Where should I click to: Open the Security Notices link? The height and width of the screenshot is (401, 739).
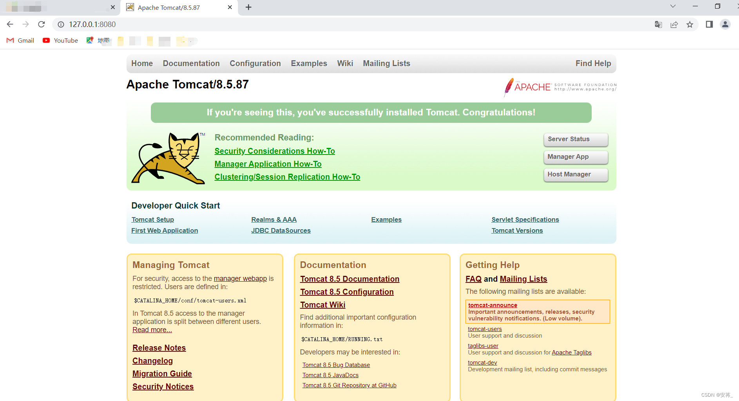(163, 387)
